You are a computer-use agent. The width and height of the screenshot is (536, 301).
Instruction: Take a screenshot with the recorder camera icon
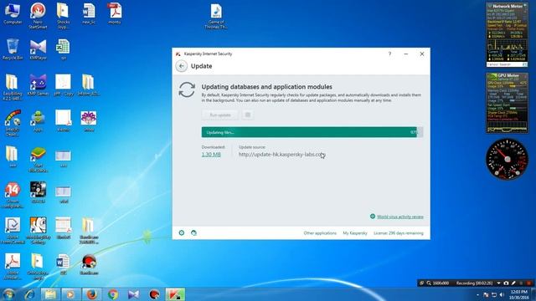click(506, 283)
